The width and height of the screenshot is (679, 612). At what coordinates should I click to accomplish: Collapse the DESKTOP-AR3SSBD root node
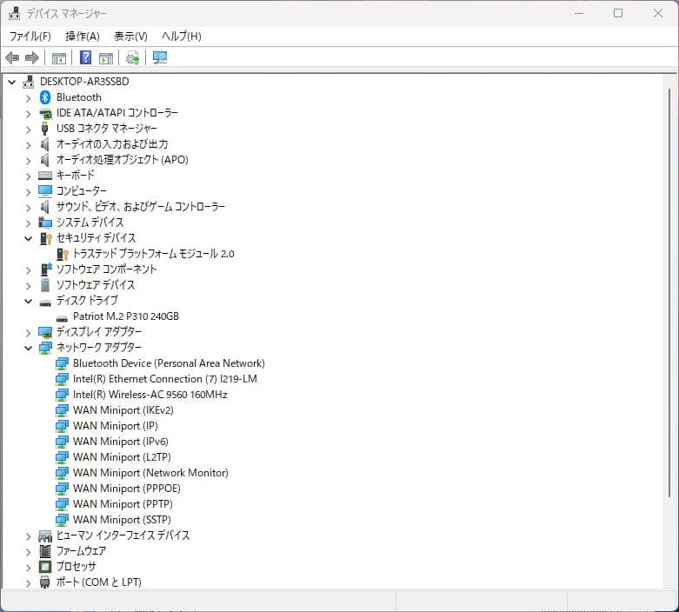pos(11,82)
